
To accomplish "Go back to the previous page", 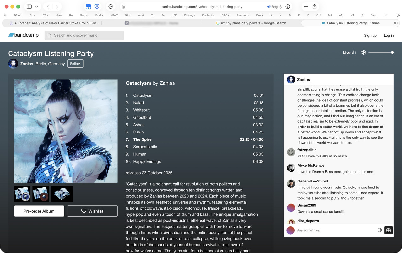I will 48,6.
